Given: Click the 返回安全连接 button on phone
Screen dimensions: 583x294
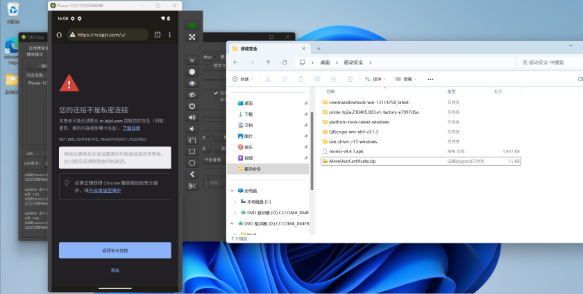Looking at the screenshot, I should (115, 250).
